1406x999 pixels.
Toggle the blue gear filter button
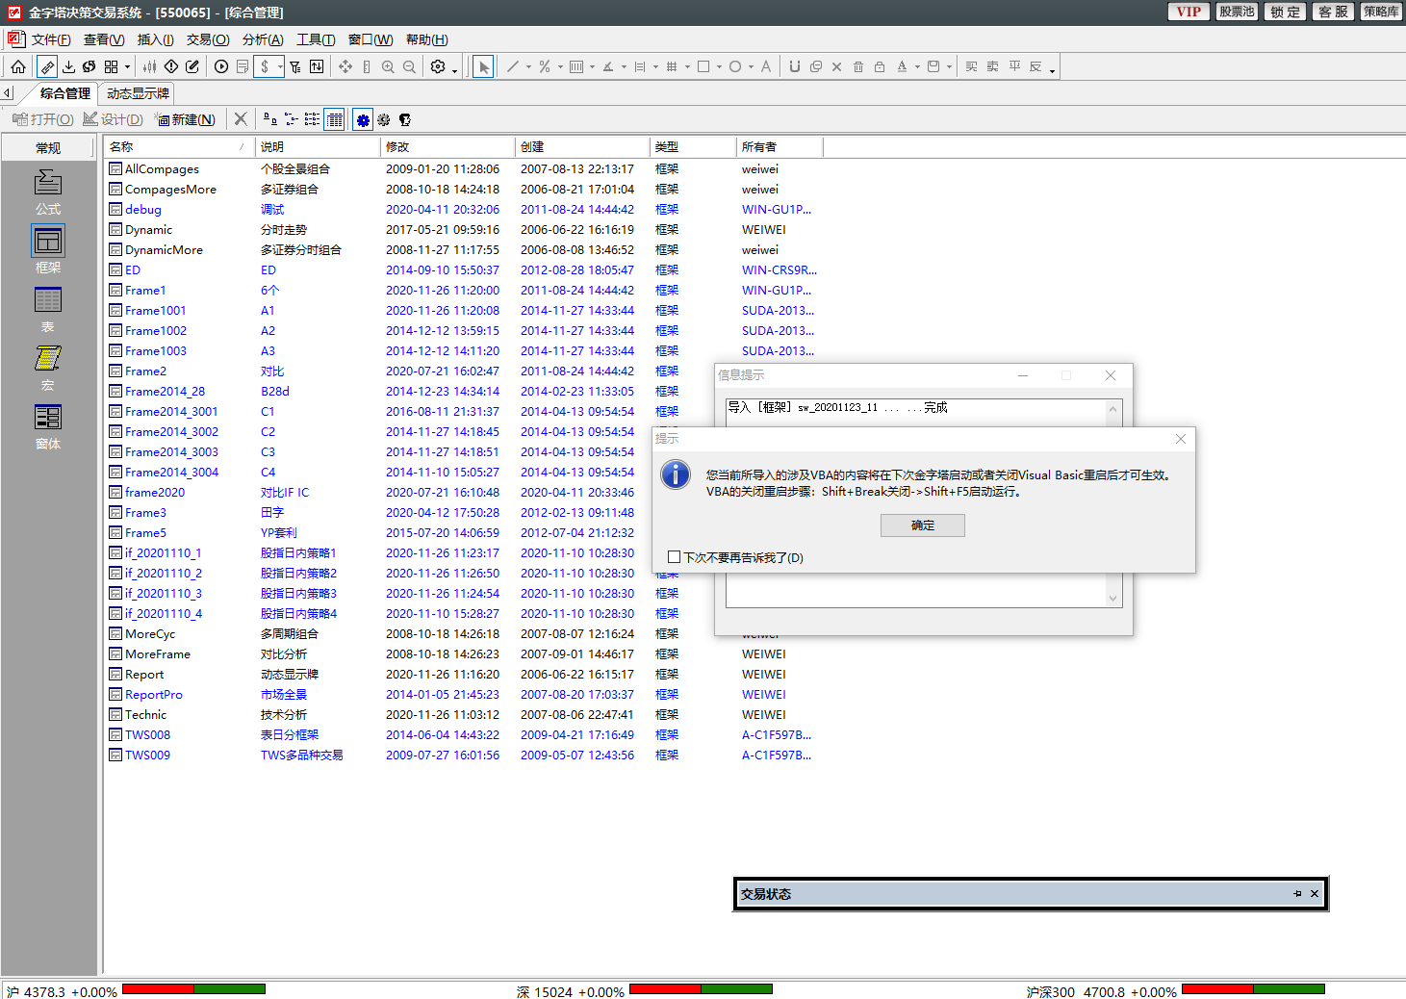363,119
